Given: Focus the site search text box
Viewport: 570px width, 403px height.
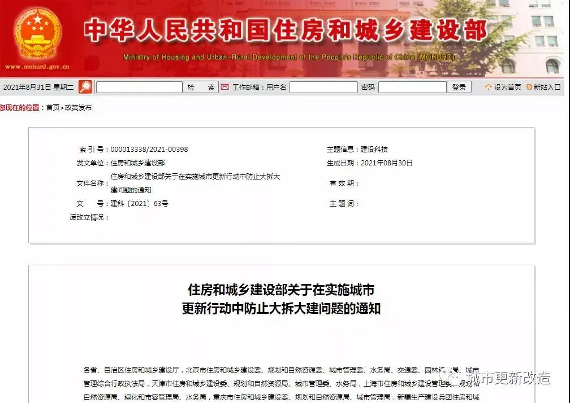Looking at the screenshot, I should [x=139, y=87].
